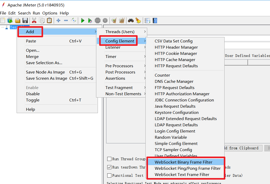270x184 pixels.
Task: Choose HTTP Request Defaults
Action: (x=185, y=66)
